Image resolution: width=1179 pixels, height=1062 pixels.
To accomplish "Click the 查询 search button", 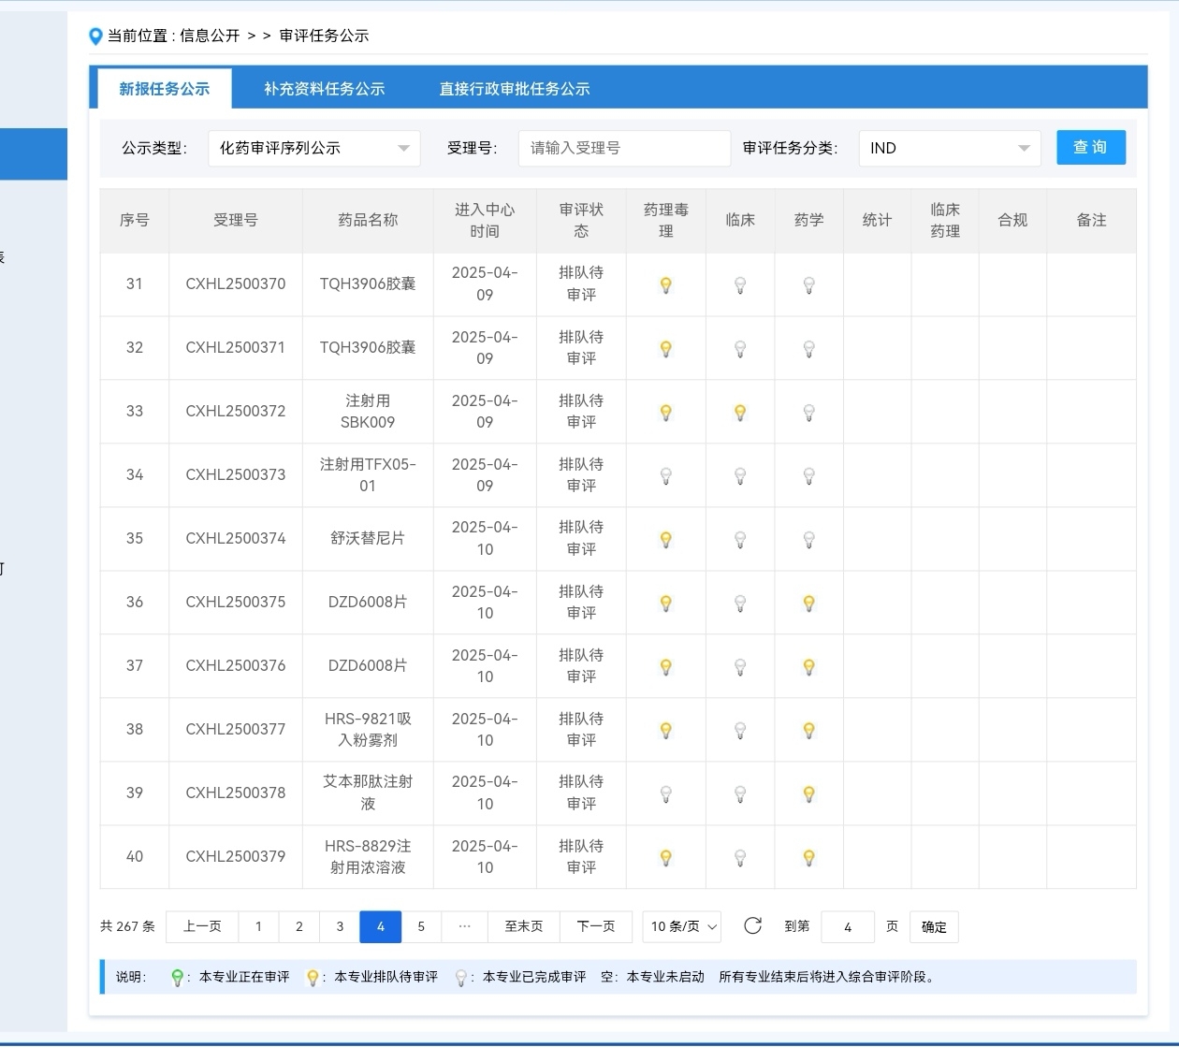I will point(1091,147).
